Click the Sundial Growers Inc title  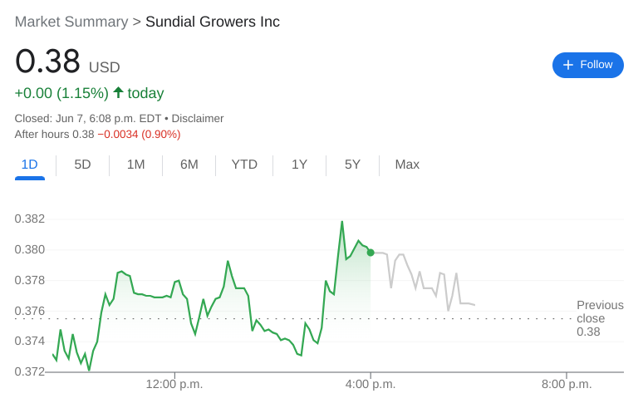point(213,22)
